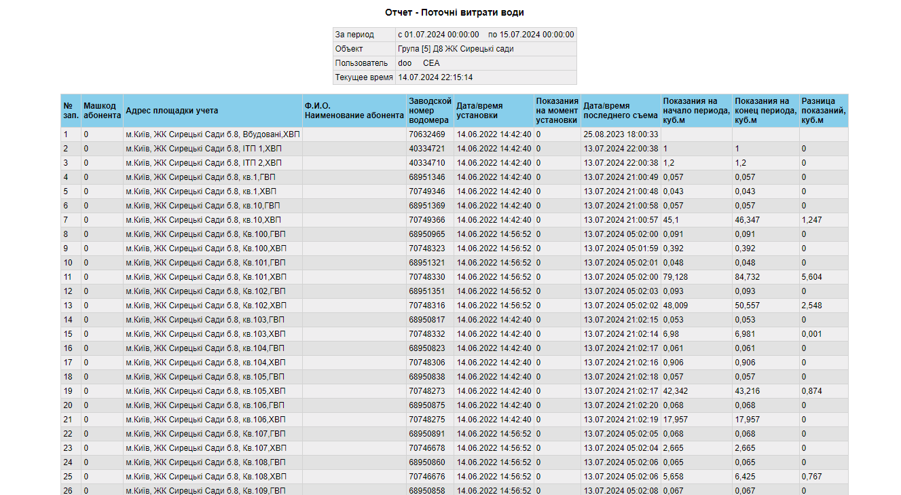Select the 'За период' label cell
Screen dimensions: 901x495
364,35
